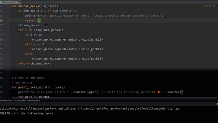Click 'for perk in perks:' line
This screenshot has height=123, width=218.
(34, 97)
